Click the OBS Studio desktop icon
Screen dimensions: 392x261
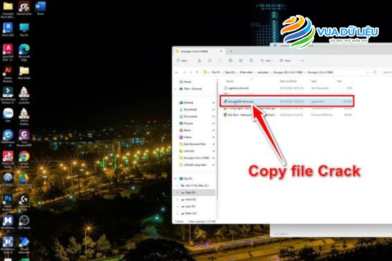pyautogui.click(x=24, y=221)
